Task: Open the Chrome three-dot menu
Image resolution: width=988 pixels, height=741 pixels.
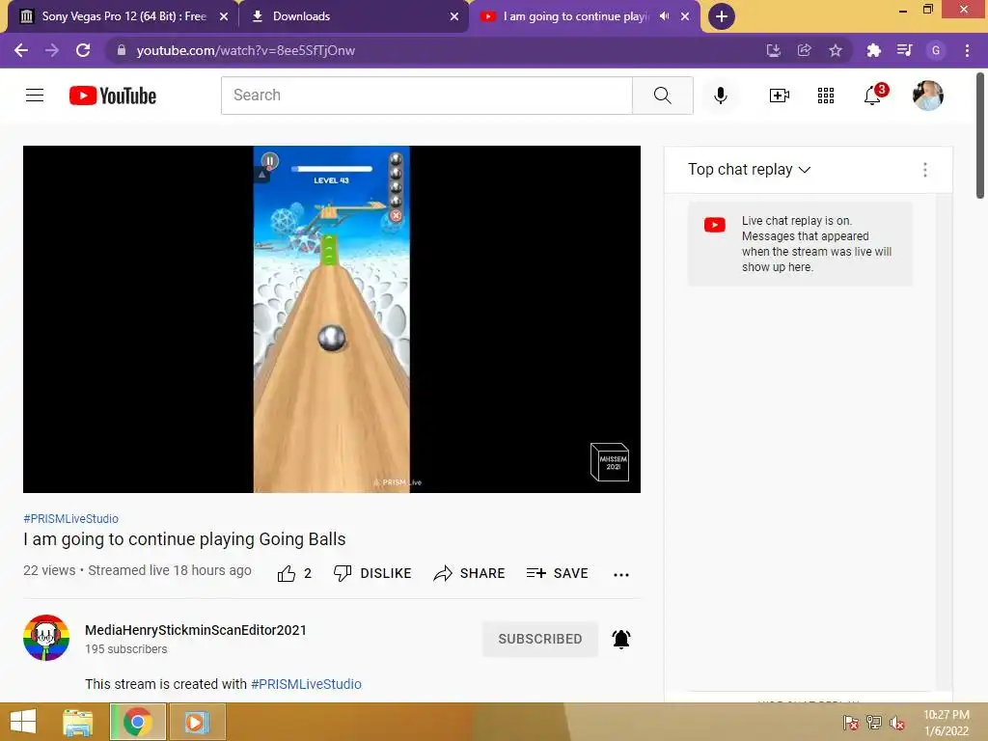Action: pyautogui.click(x=967, y=50)
